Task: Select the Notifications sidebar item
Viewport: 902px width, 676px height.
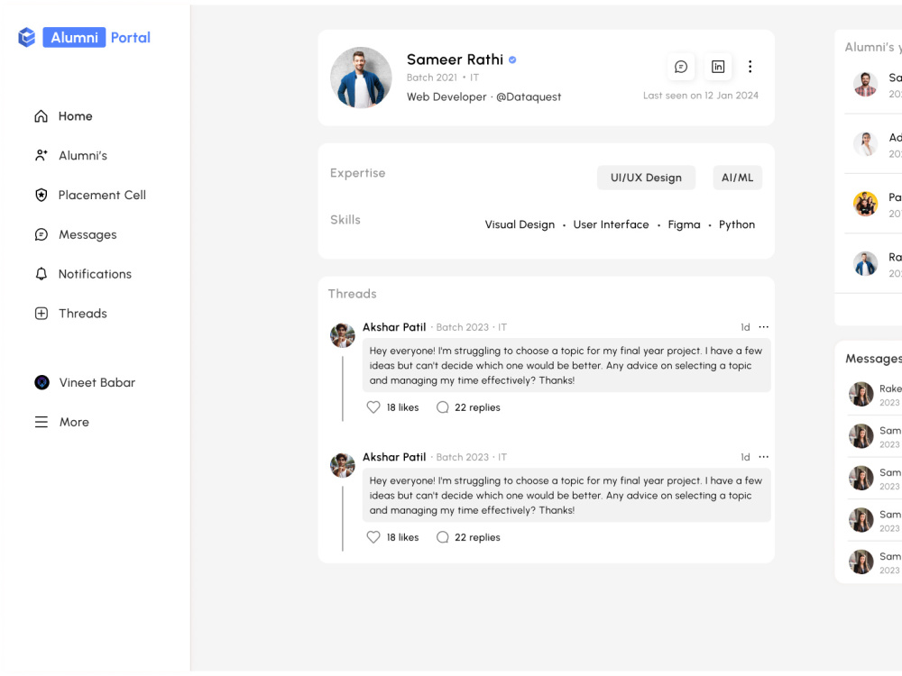Action: 95,274
